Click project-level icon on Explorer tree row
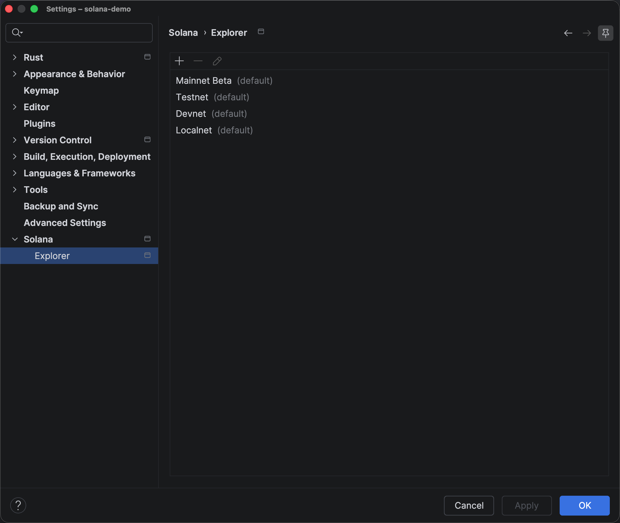This screenshot has width=620, height=523. coord(147,255)
